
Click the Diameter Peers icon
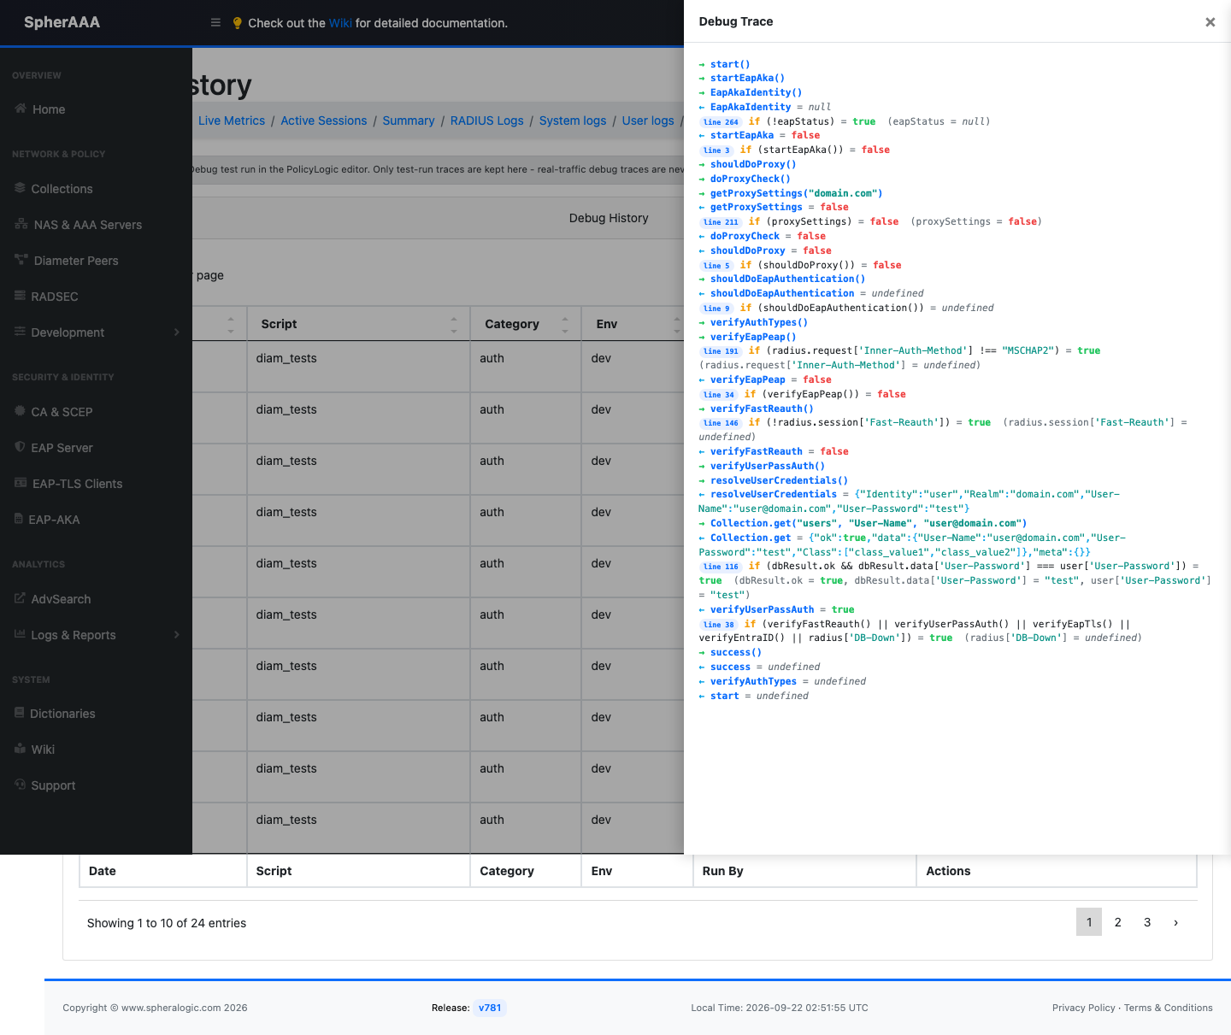tap(21, 260)
